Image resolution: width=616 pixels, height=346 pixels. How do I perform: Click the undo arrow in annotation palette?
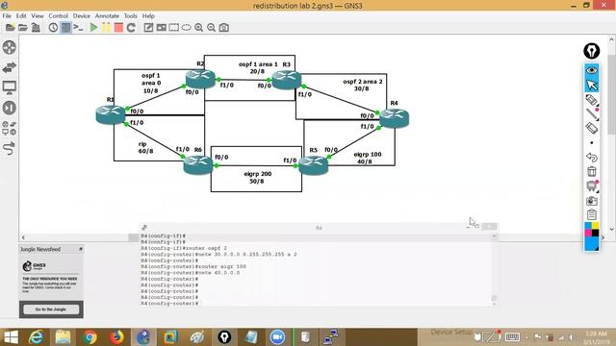click(x=592, y=158)
